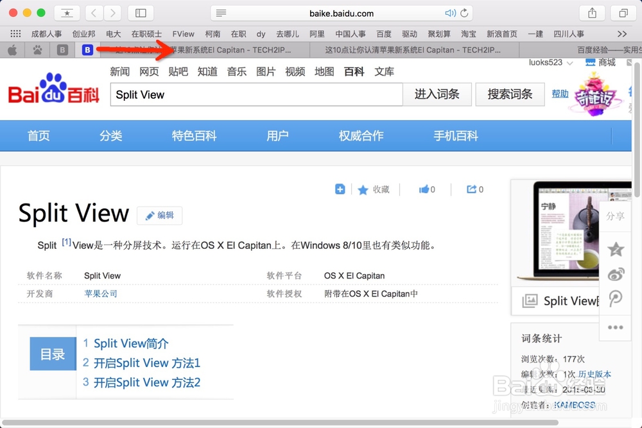Image resolution: width=642 pixels, height=428 pixels.
Task: Click the Show All Tabs icon
Action: coord(622,12)
